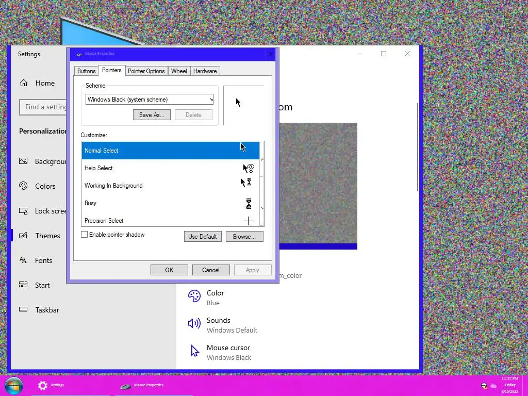Confirm with the OK button

(x=169, y=270)
